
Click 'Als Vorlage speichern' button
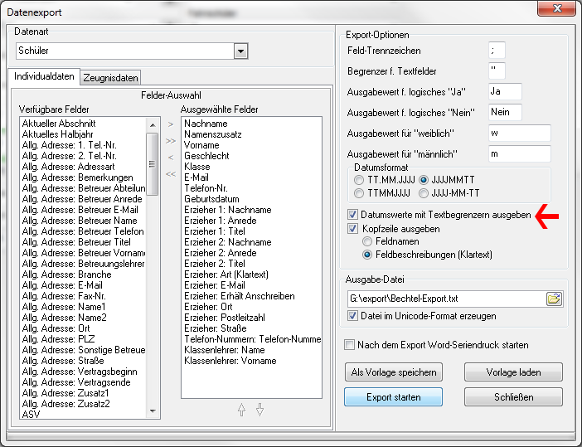(393, 372)
